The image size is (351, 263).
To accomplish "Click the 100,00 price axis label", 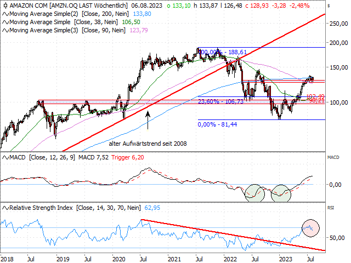I will pyautogui.click(x=338, y=102).
